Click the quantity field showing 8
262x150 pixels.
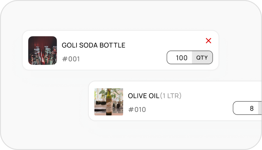[x=246, y=108]
